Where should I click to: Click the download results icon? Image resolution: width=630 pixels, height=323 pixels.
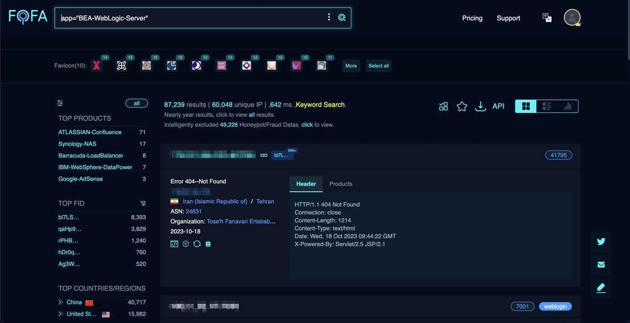pyautogui.click(x=480, y=106)
